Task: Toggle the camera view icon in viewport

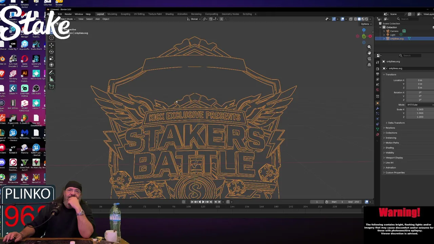Action: (x=369, y=59)
